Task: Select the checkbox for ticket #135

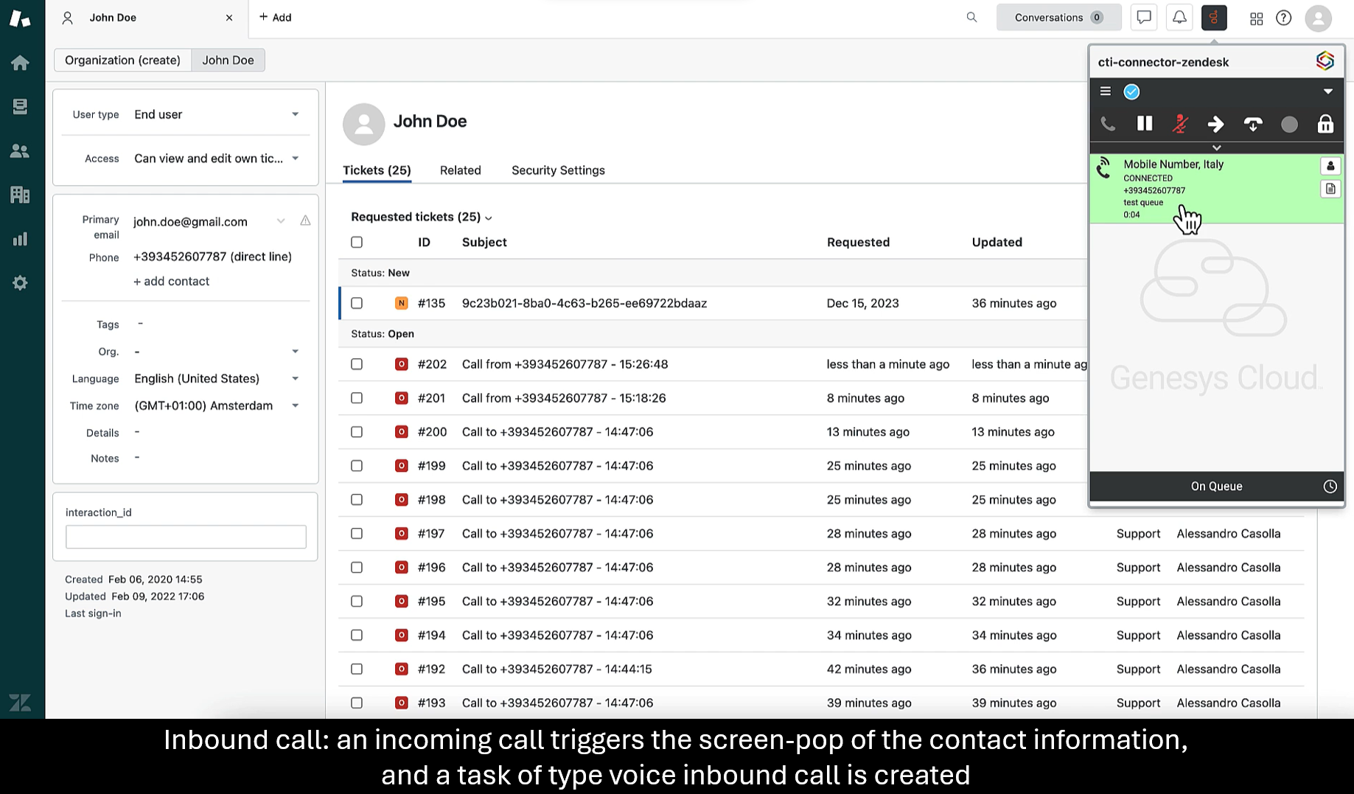Action: (x=357, y=303)
